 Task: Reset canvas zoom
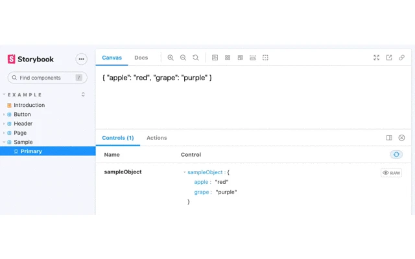(x=196, y=58)
